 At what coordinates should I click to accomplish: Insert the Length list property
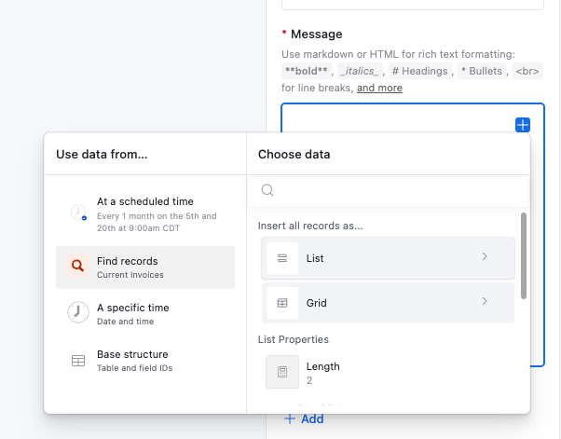[389, 372]
